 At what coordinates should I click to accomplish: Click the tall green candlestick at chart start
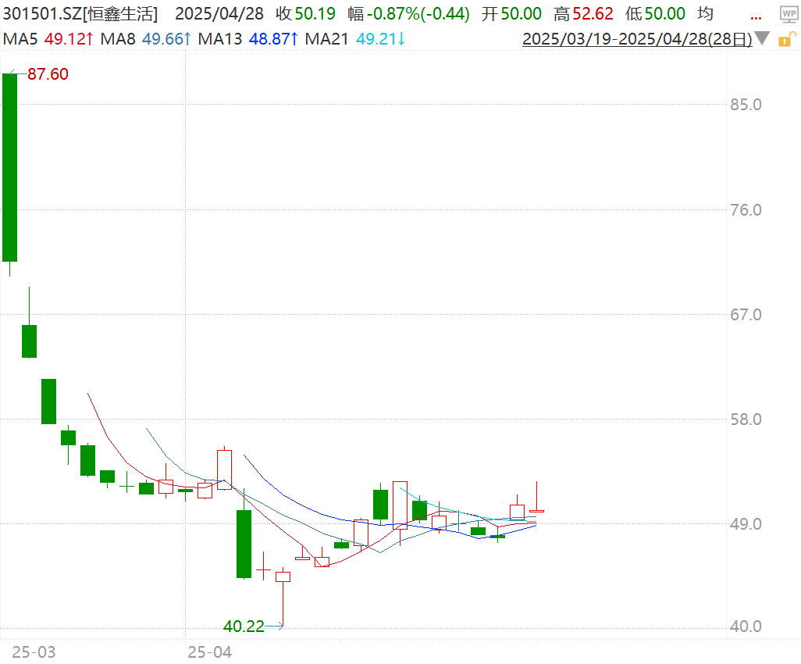[9, 166]
